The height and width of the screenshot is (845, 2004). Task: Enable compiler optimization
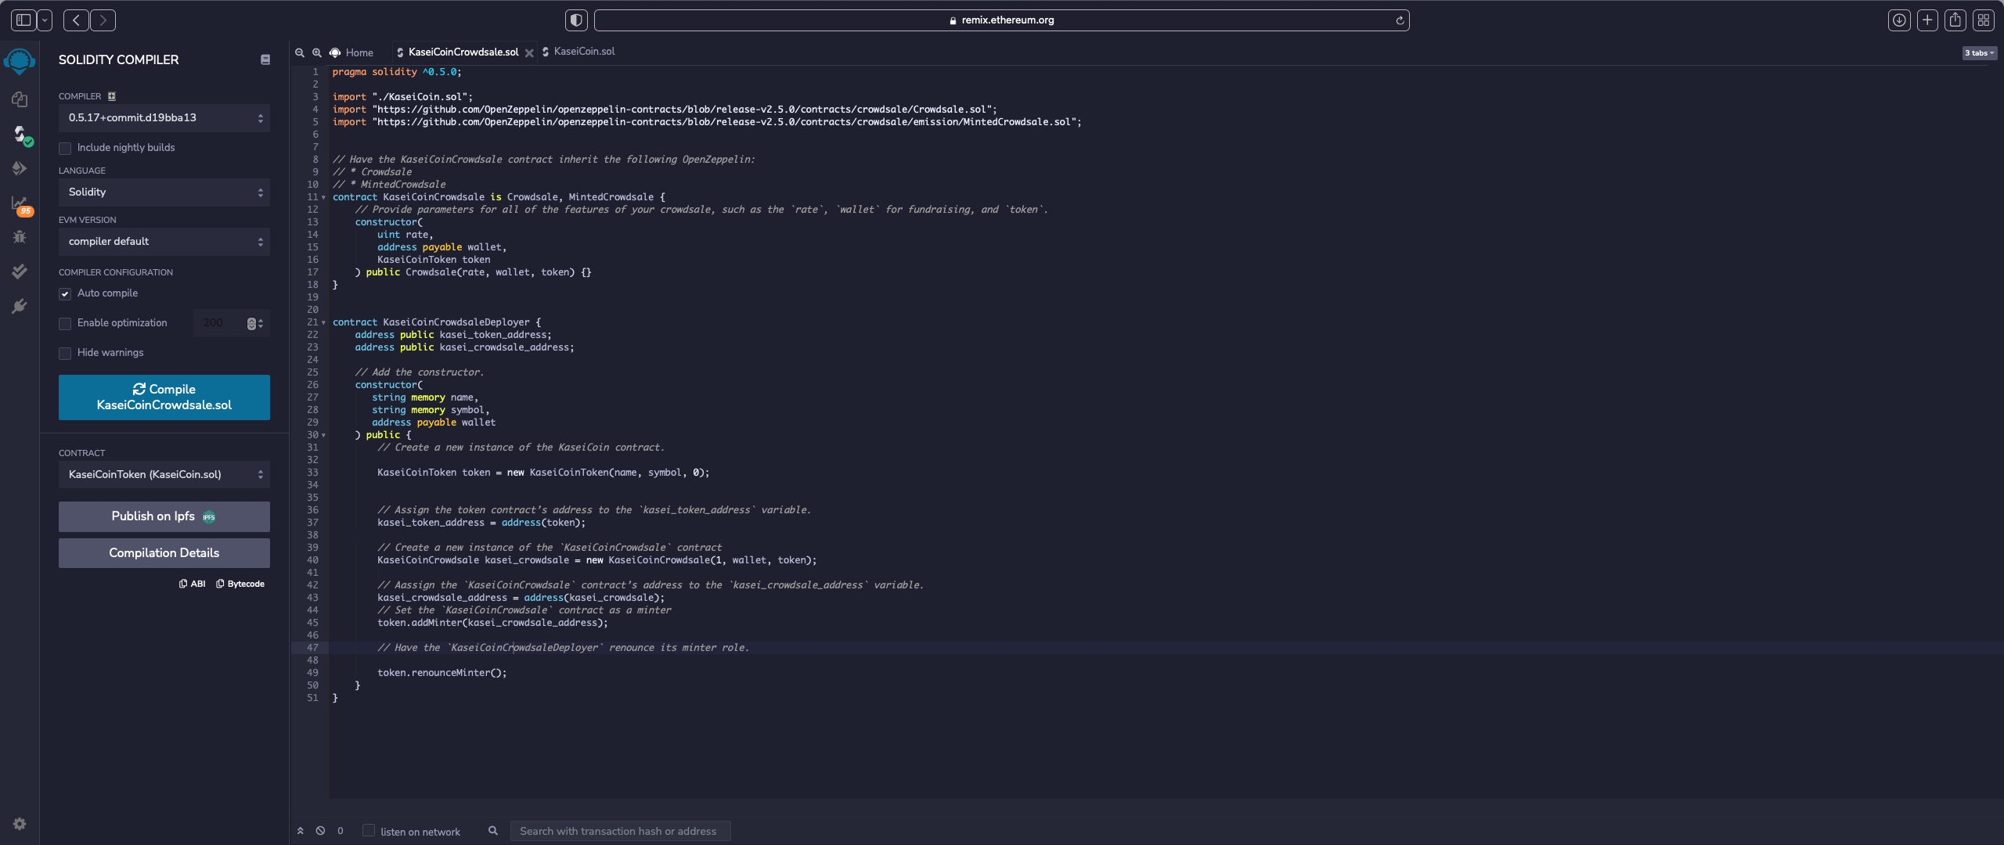point(65,323)
